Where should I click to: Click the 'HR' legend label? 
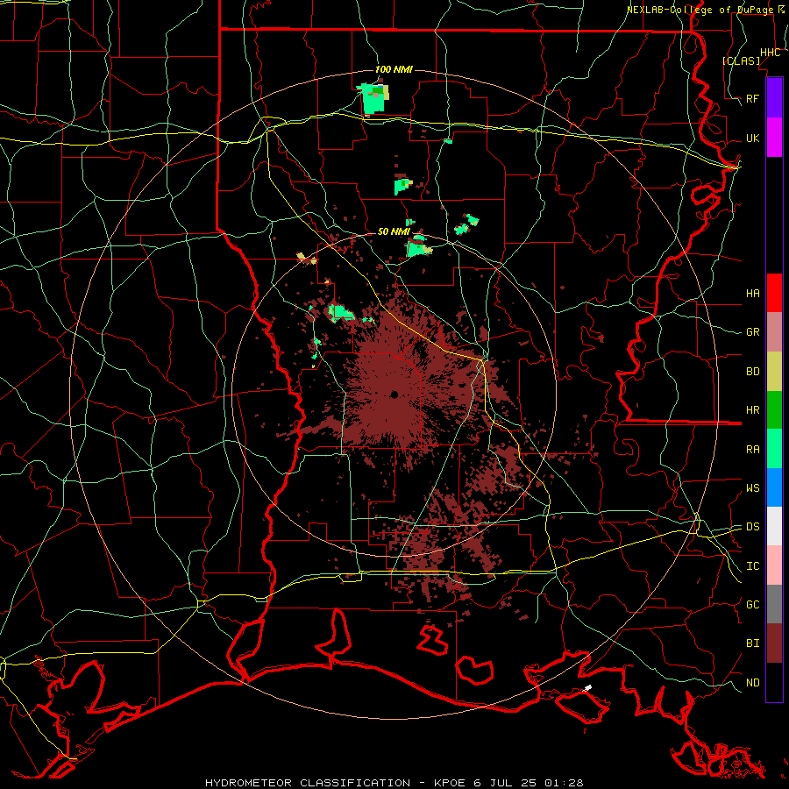pos(753,410)
